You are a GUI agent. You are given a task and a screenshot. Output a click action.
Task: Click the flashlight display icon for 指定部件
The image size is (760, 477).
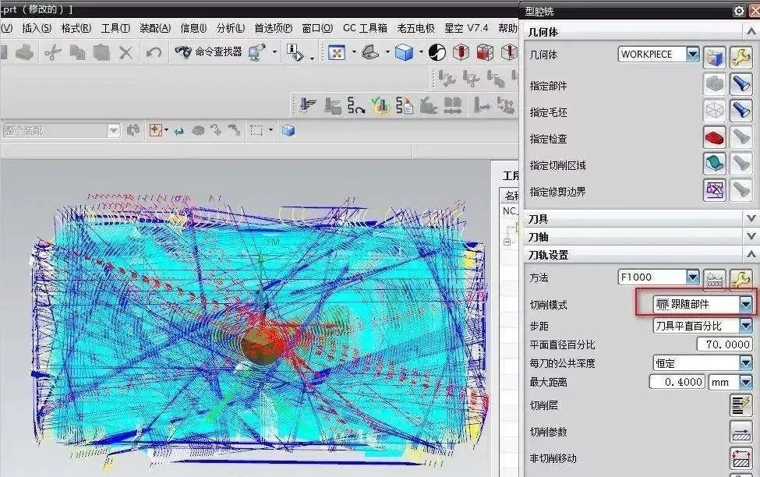(x=741, y=85)
